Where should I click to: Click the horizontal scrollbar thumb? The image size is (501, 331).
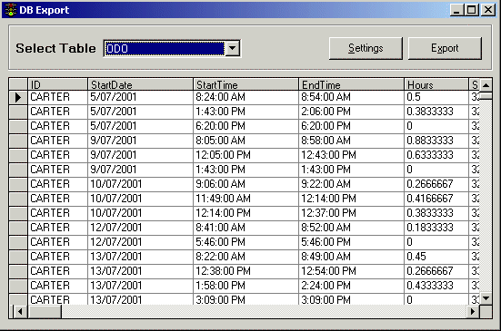pos(45,312)
